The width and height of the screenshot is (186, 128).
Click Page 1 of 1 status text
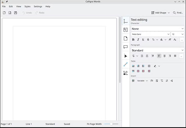click(6, 124)
